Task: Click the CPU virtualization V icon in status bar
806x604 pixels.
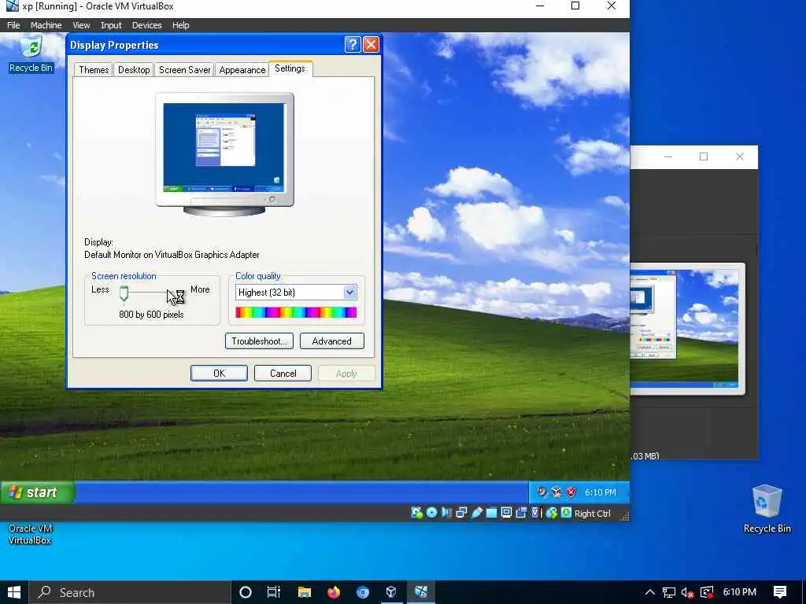Action: (535, 513)
